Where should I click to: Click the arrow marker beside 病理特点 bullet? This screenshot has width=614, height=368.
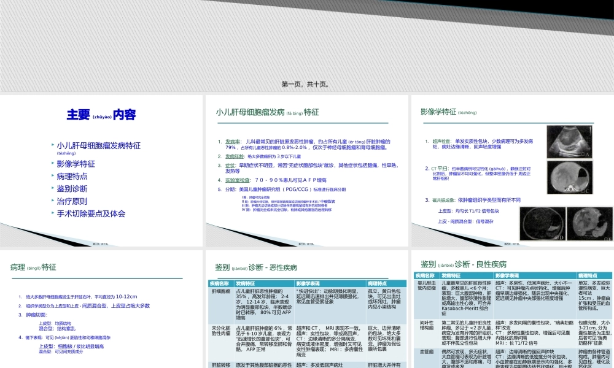(x=52, y=177)
